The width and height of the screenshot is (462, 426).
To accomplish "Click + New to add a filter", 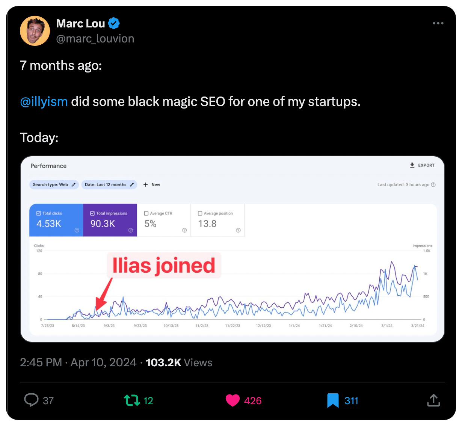I will [x=152, y=184].
